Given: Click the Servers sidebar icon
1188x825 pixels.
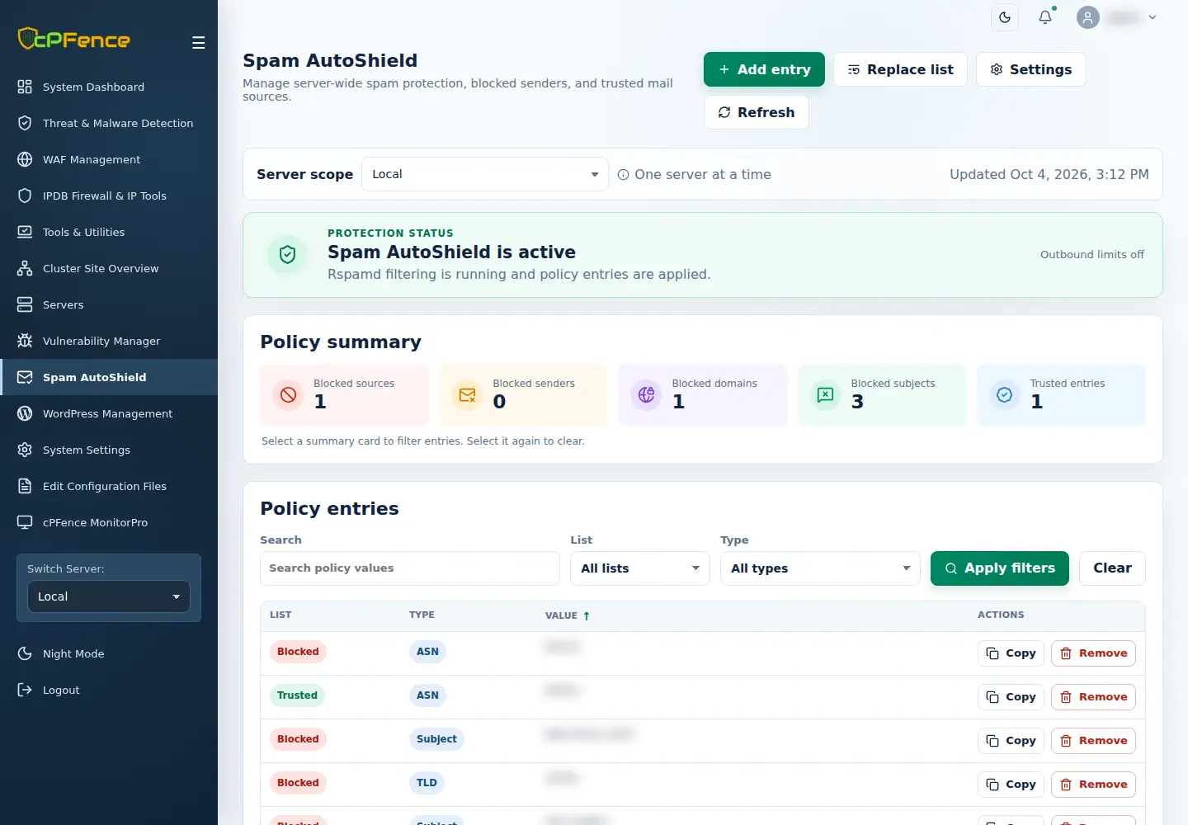Looking at the screenshot, I should coord(25,304).
